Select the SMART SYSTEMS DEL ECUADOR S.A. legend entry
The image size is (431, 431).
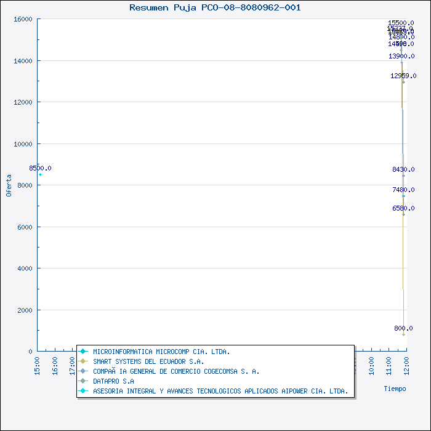tap(148, 361)
